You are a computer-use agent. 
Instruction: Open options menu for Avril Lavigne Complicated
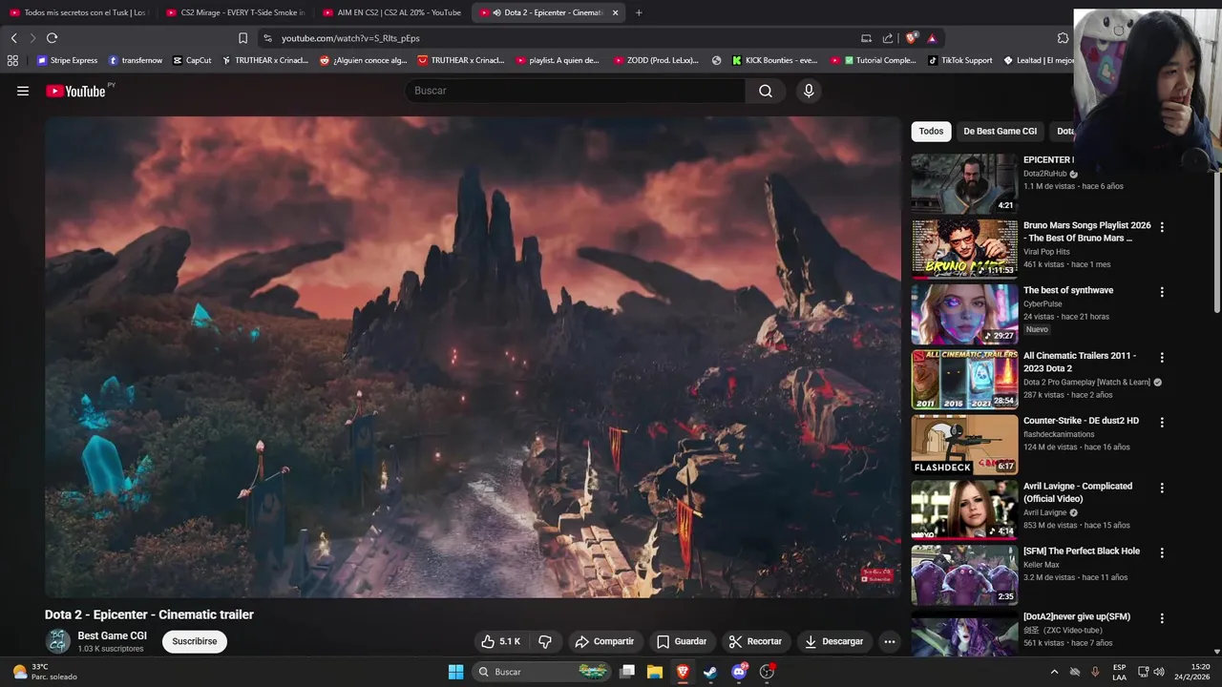coord(1162,488)
